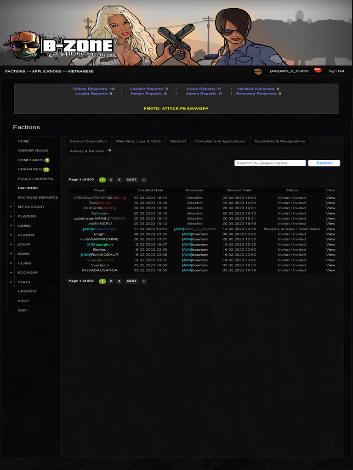Go to page 3 in top pagination

pyautogui.click(x=119, y=180)
